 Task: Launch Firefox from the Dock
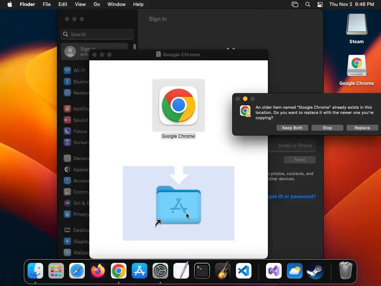[98, 271]
